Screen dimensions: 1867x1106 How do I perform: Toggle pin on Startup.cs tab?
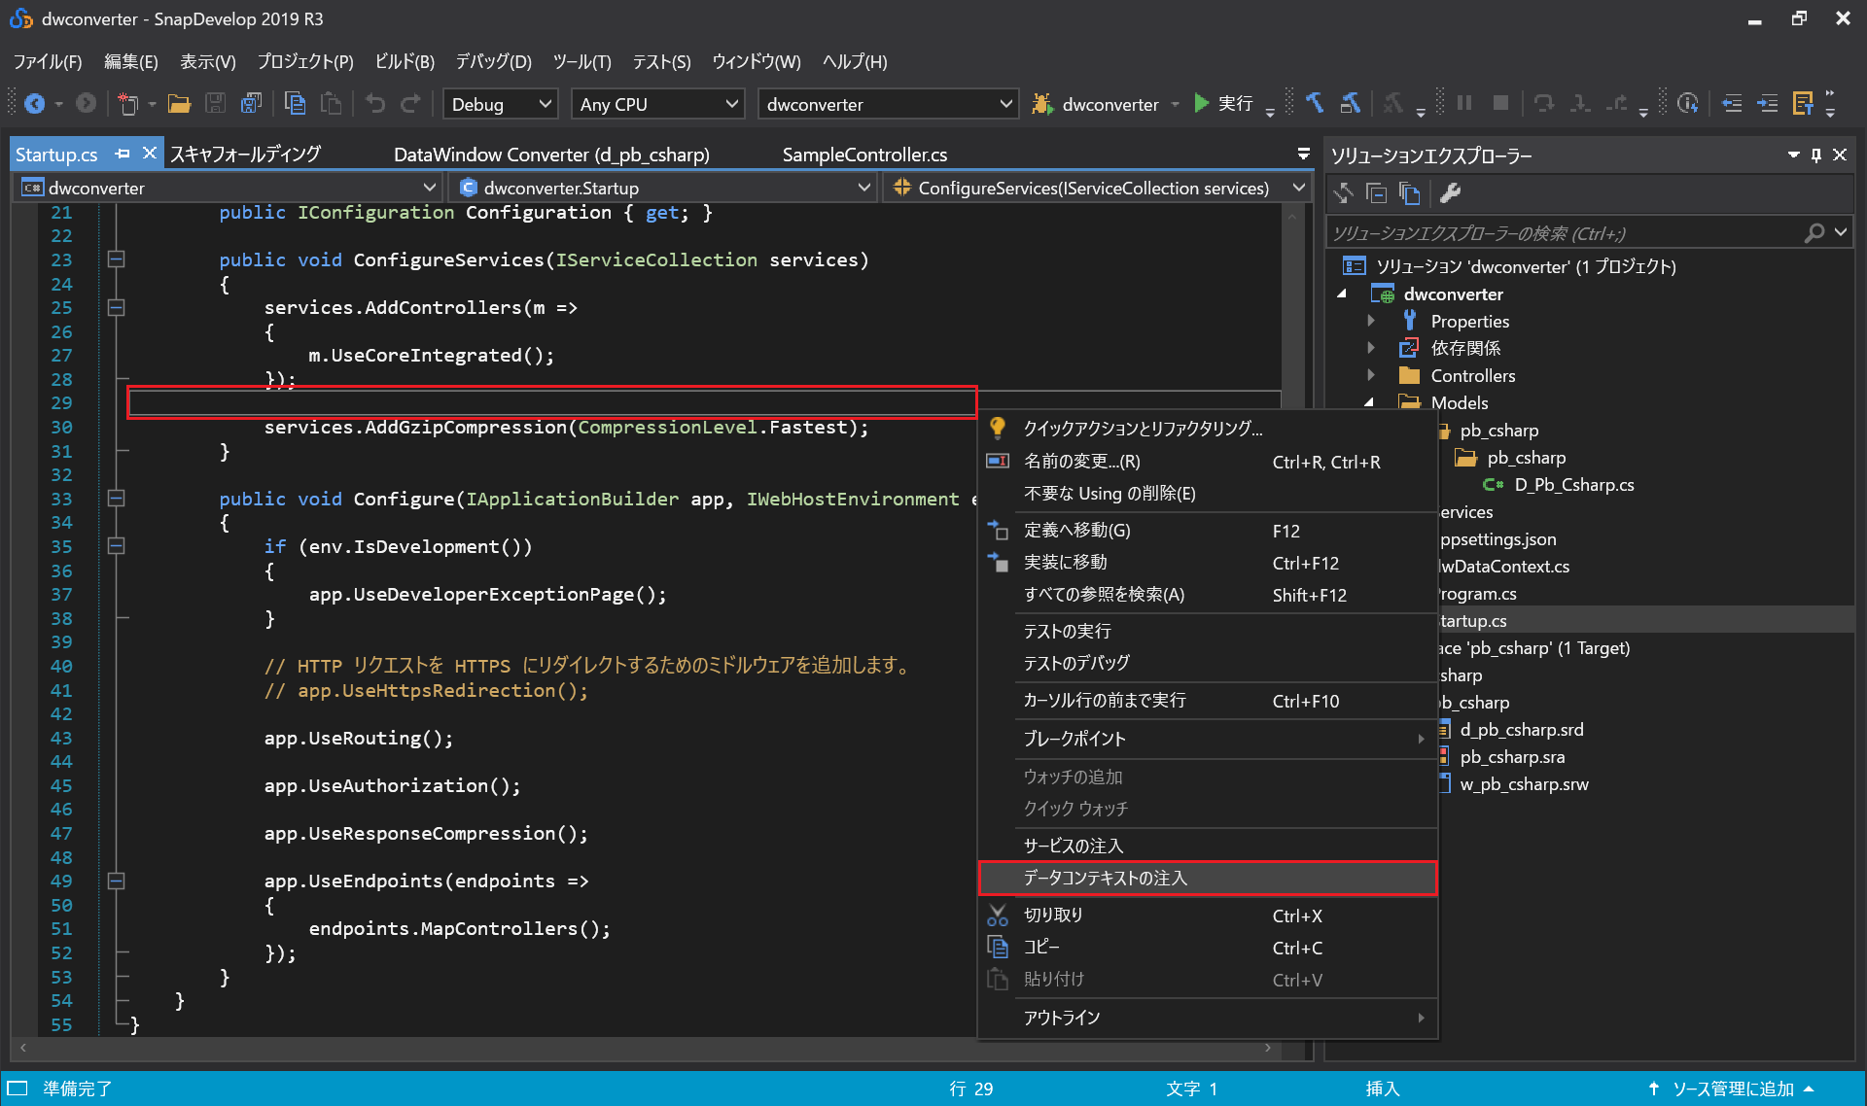tap(123, 154)
